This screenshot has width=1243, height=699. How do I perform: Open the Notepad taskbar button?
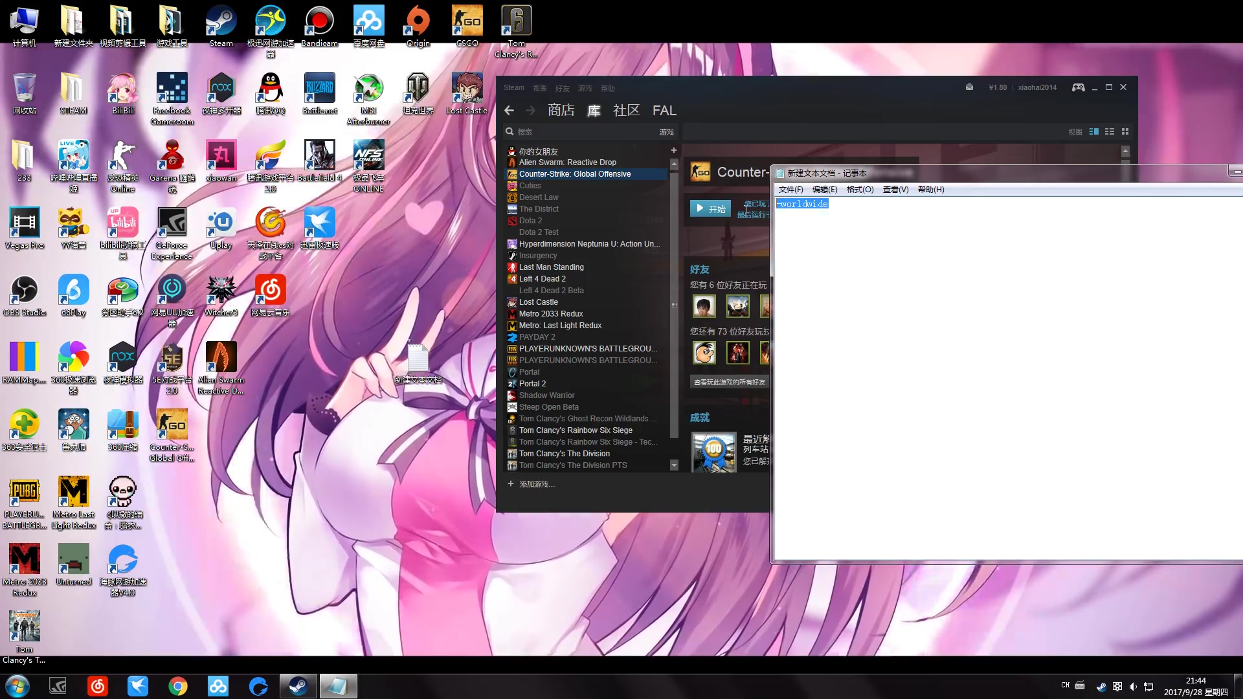tap(338, 686)
